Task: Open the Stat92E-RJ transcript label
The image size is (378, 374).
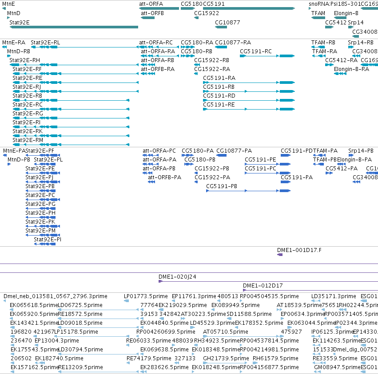Action: 27,87
